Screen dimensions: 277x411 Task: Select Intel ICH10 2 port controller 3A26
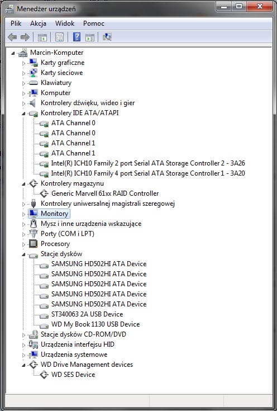(x=148, y=163)
